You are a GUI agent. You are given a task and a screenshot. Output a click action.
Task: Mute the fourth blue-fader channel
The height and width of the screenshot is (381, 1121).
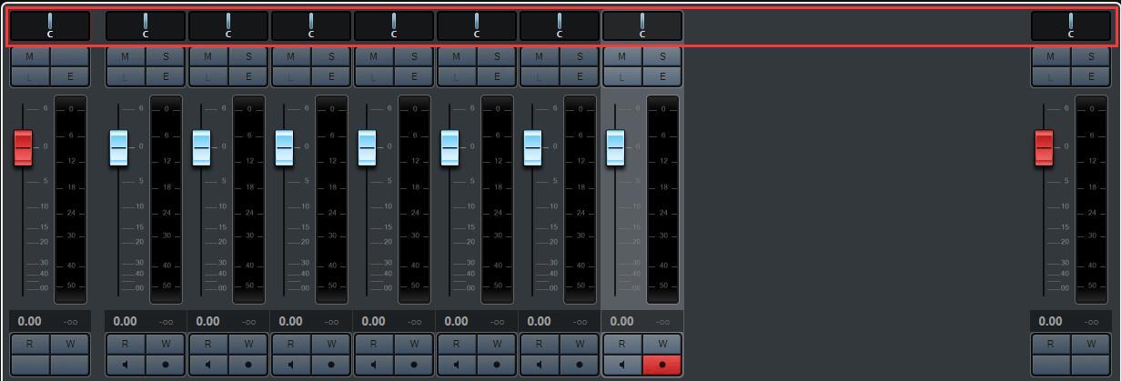(374, 56)
